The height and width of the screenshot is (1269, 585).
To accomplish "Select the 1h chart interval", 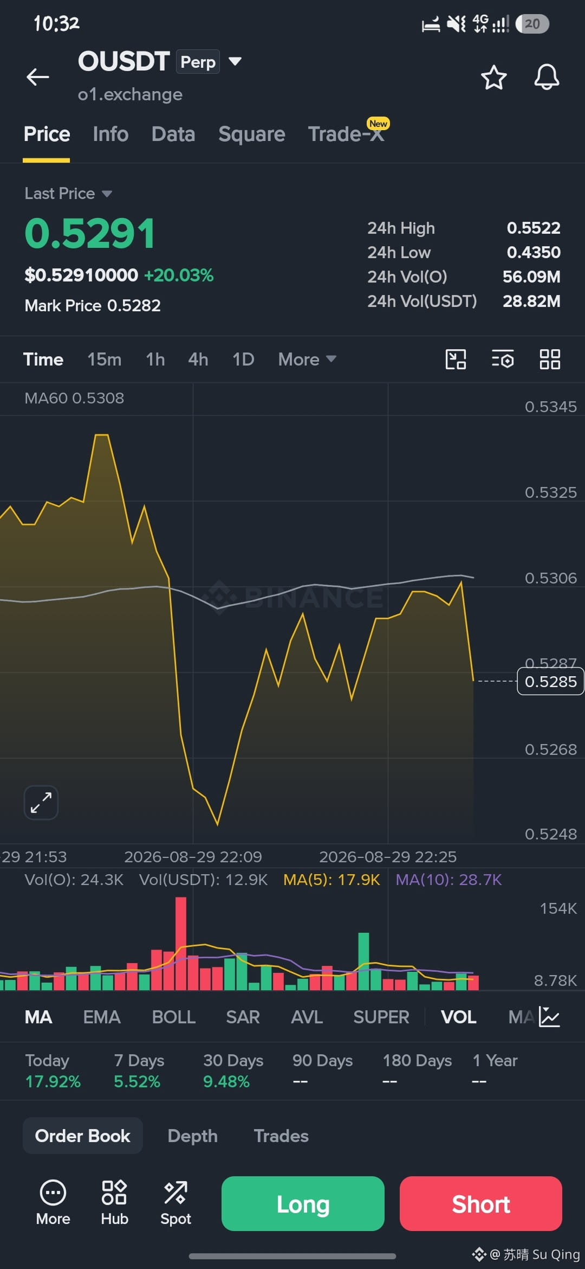I will tap(155, 359).
